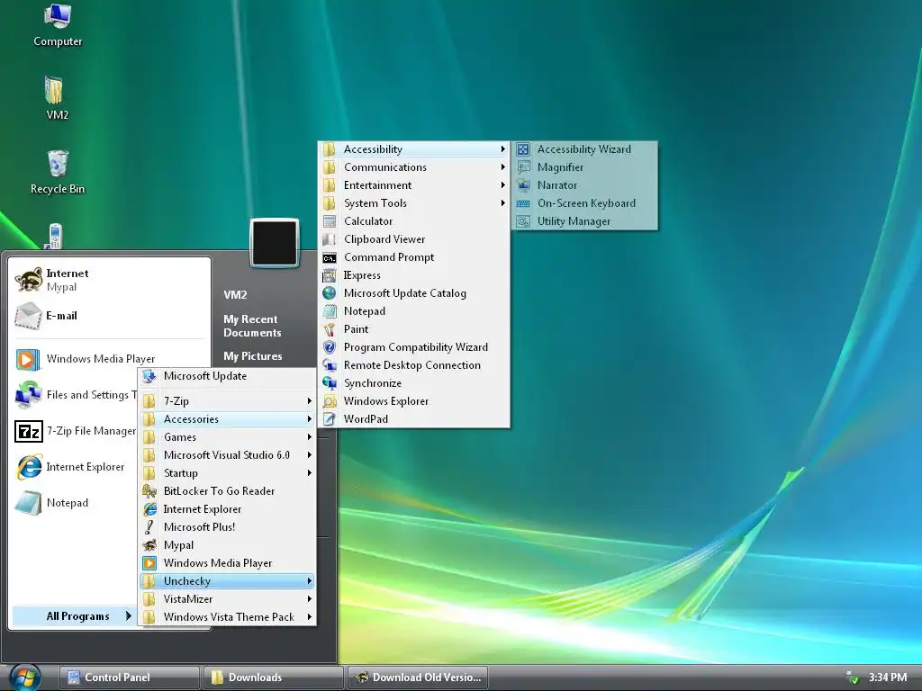
Task: Open Microsoft Update in All Programs
Action: (x=228, y=376)
